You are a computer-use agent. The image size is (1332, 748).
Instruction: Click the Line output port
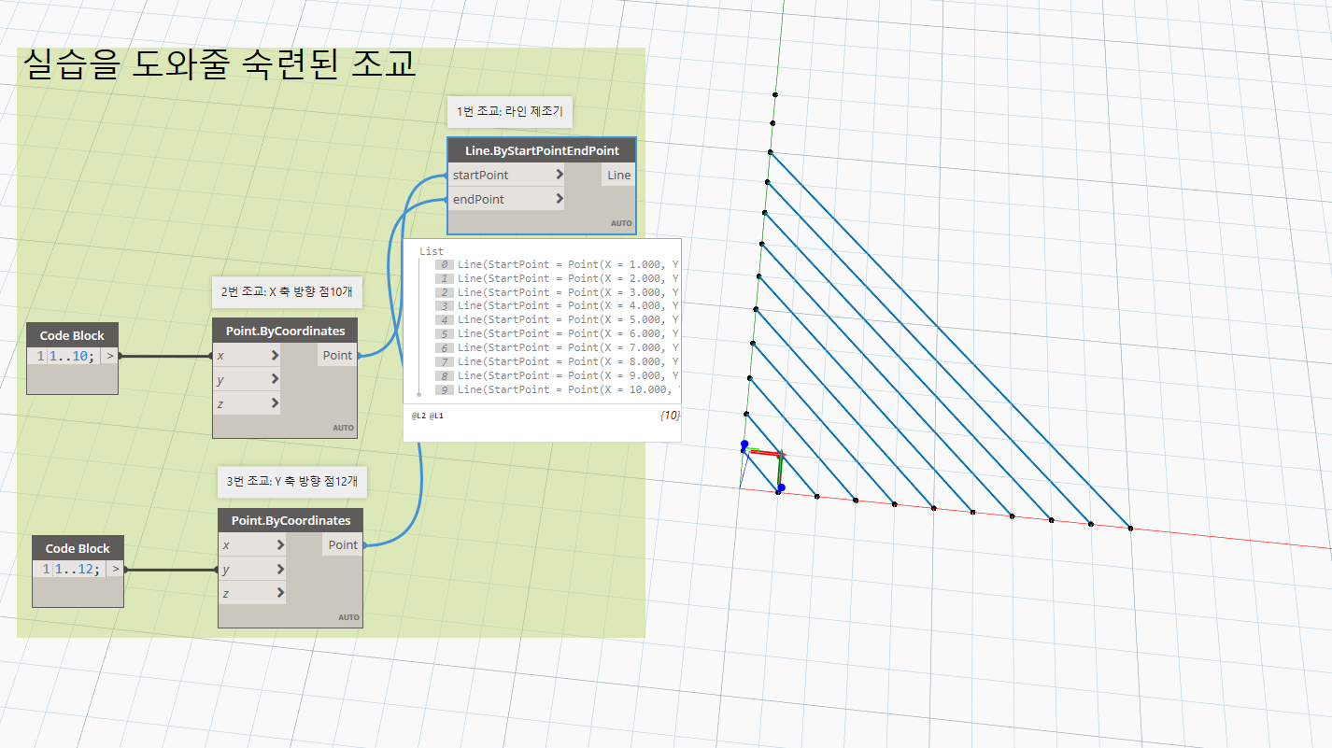(617, 175)
